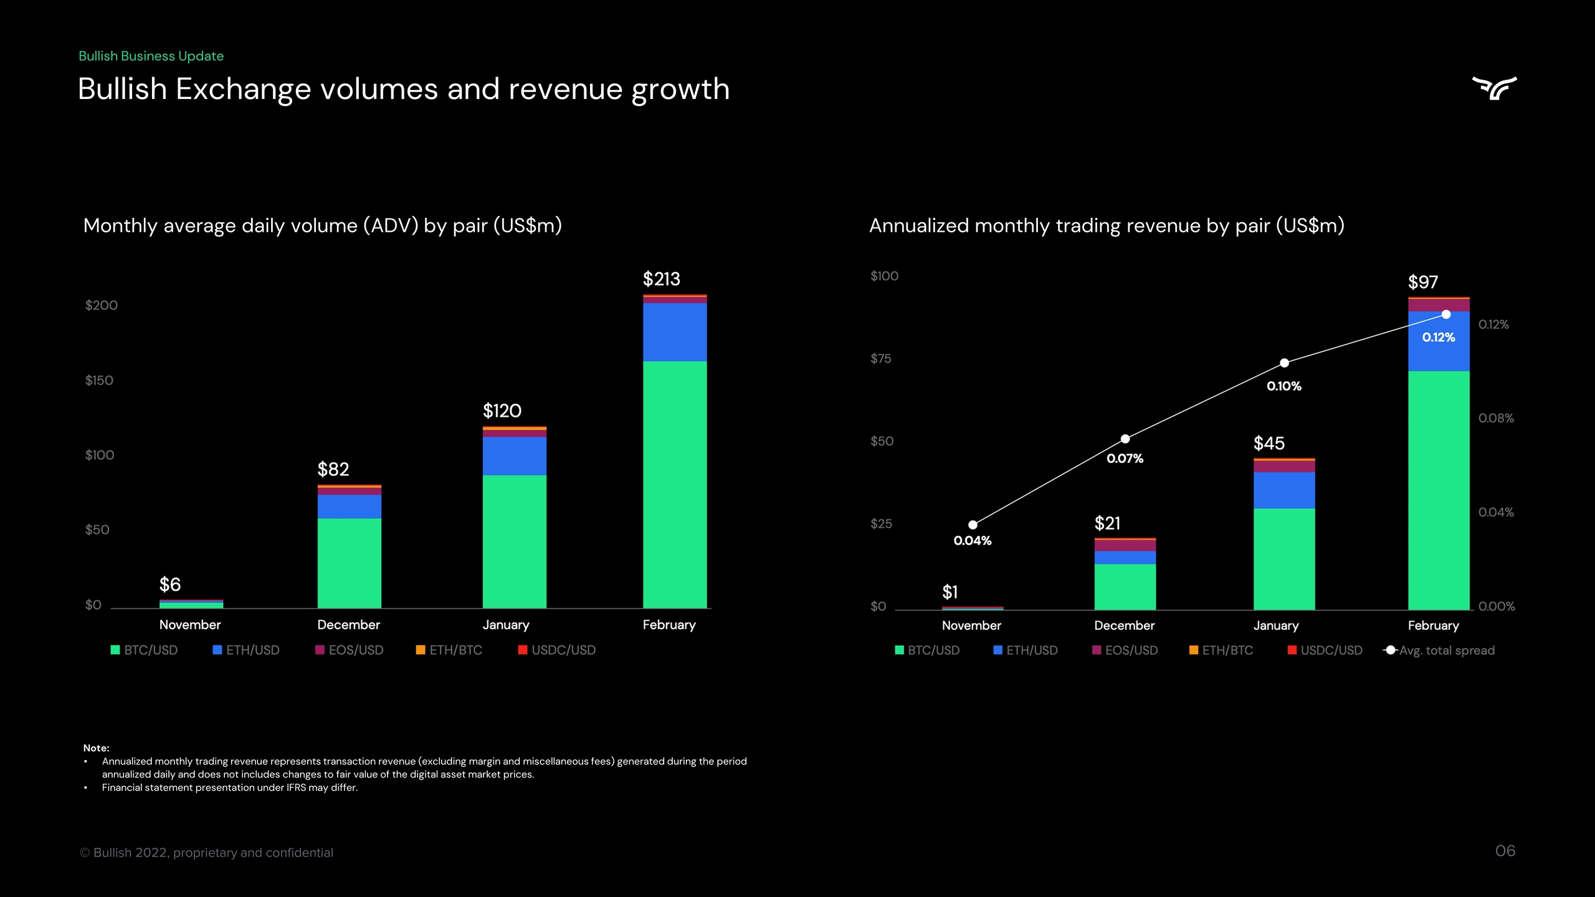Select the February ADV bar's green BTC/USD segment

675,485
